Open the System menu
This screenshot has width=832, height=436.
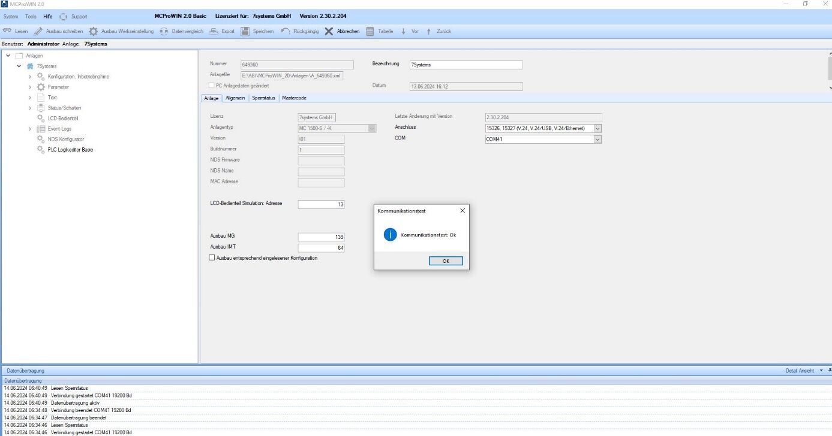coord(11,16)
